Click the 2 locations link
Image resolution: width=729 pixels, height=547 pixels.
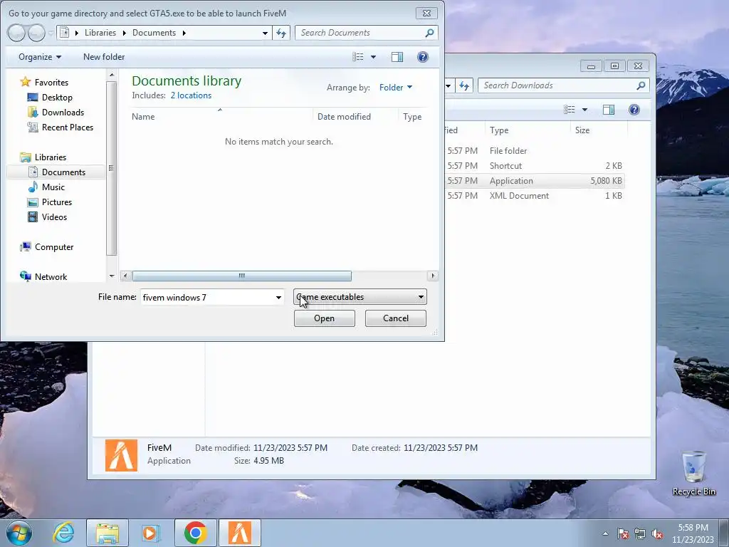[191, 95]
